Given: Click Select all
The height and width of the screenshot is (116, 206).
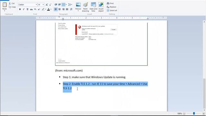Looking at the screenshot, I should click(112, 10).
